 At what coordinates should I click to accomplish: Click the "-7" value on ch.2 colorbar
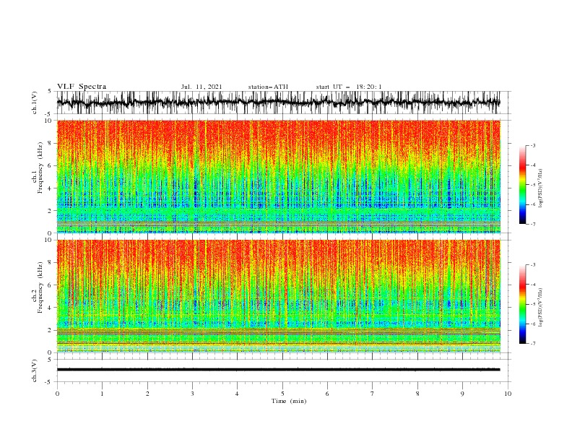pyautogui.click(x=532, y=344)
